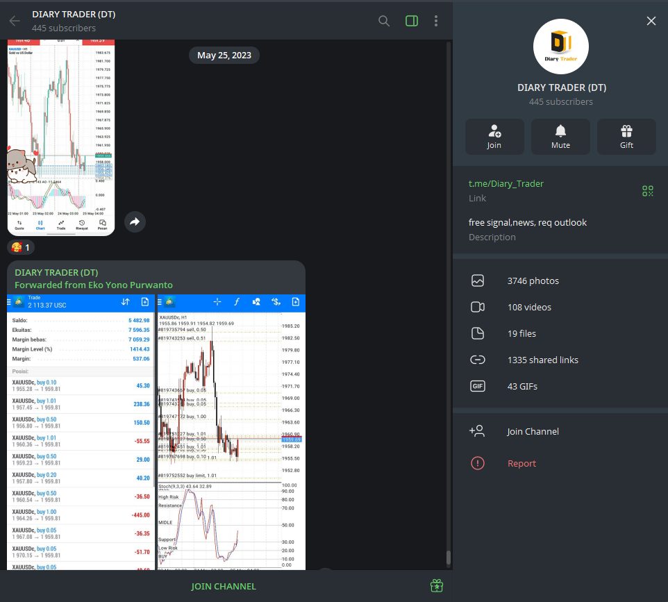Click Join Channel in the info panel
Screen dimensions: 668x602
533,432
